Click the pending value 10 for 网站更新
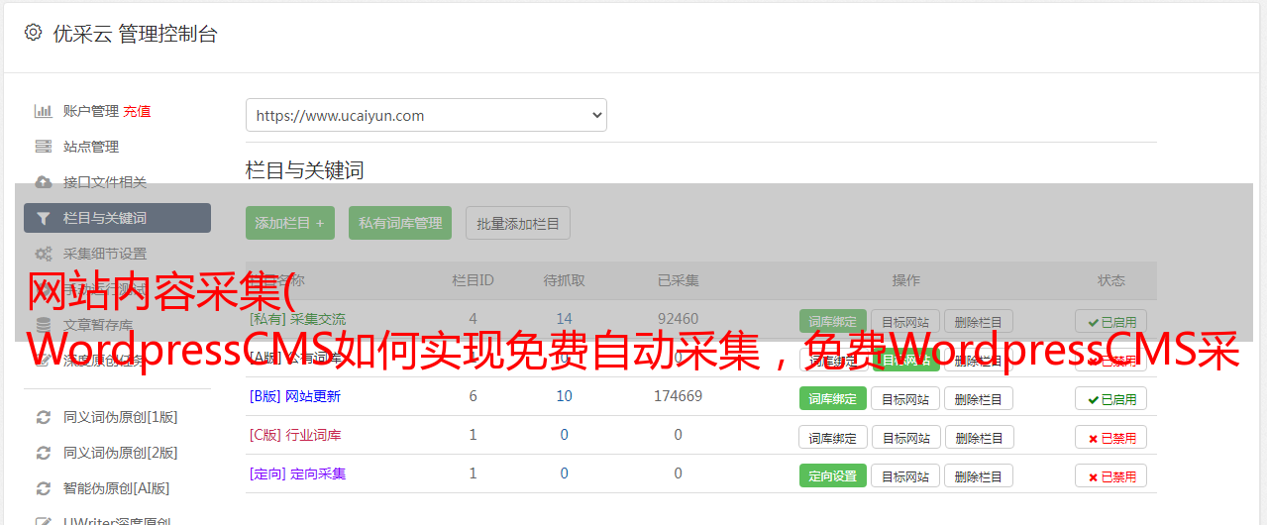The width and height of the screenshot is (1267, 525). click(565, 396)
